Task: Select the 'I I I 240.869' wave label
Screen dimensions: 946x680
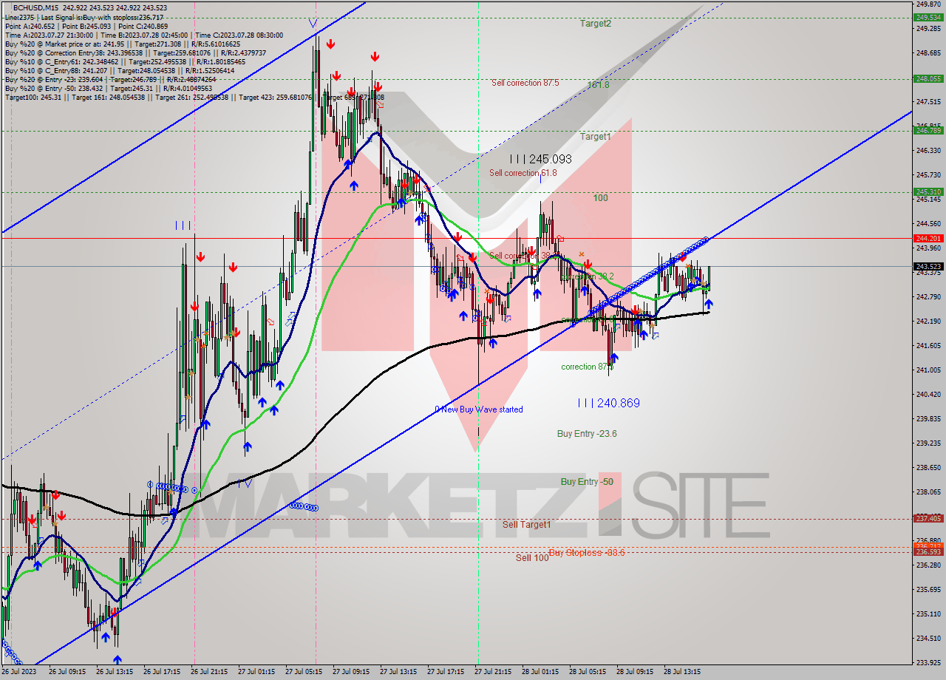Action: 608,403
